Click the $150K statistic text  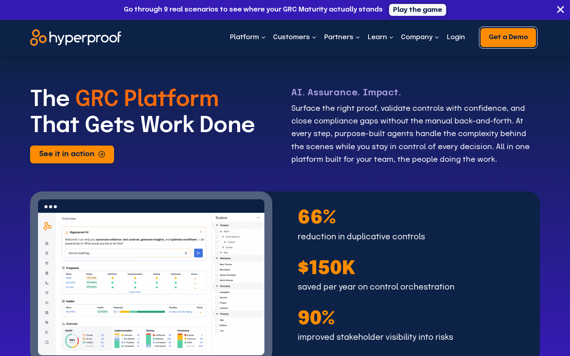coord(327,267)
